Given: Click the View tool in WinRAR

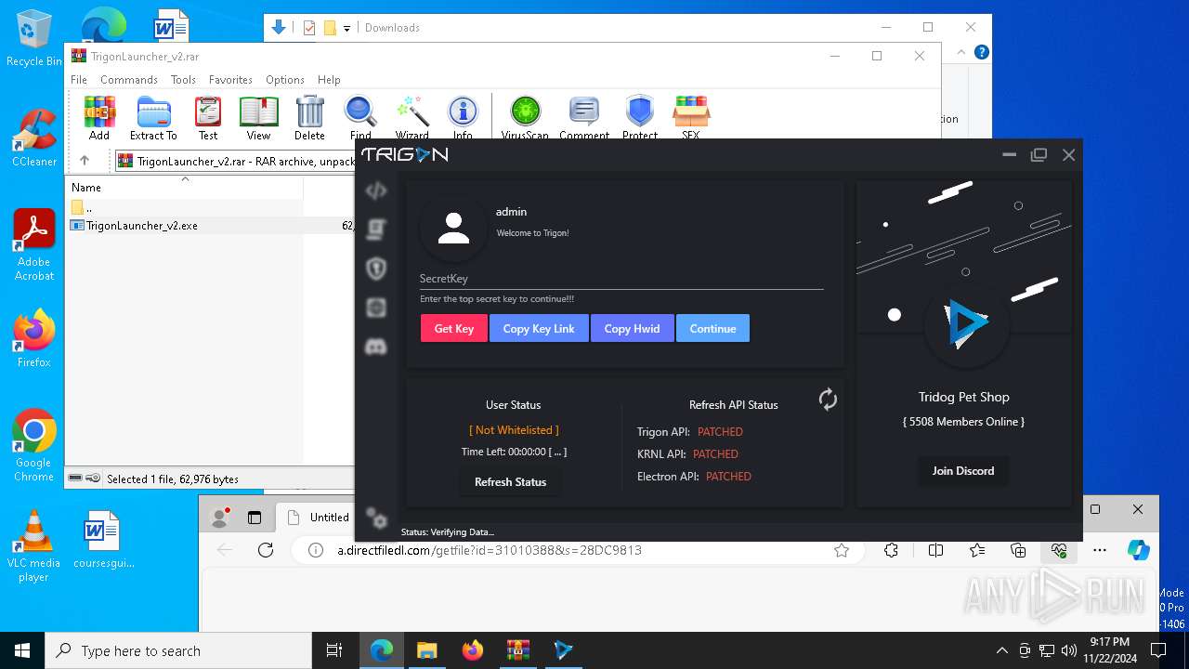Looking at the screenshot, I should [x=259, y=118].
